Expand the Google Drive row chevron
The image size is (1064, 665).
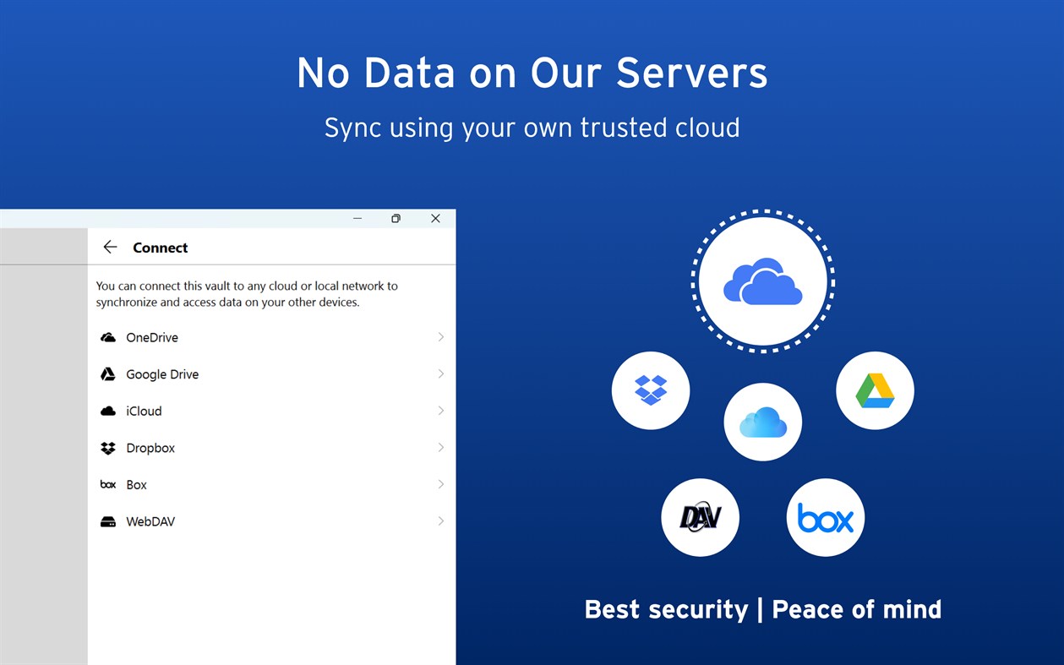click(x=440, y=374)
